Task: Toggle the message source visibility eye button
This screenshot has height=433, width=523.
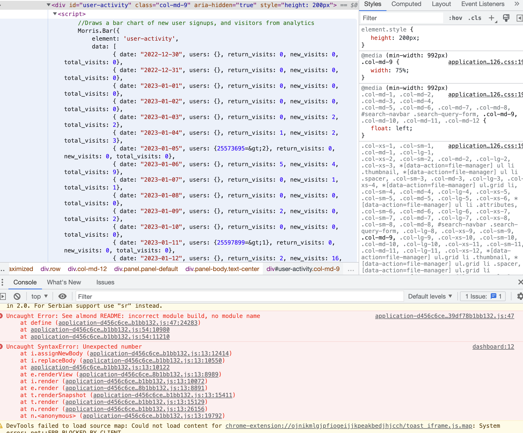Action: pyautogui.click(x=62, y=296)
